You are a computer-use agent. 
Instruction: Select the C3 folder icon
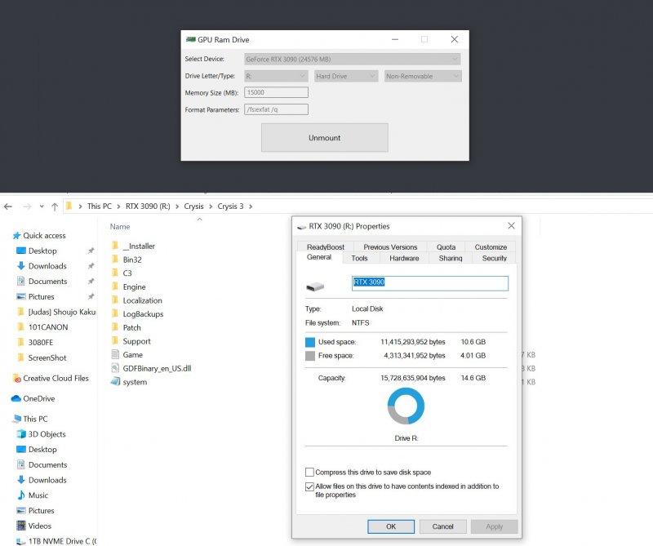(115, 273)
